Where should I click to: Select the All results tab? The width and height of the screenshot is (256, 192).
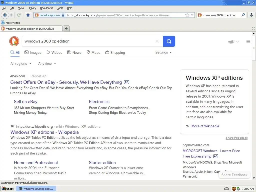click(15, 52)
